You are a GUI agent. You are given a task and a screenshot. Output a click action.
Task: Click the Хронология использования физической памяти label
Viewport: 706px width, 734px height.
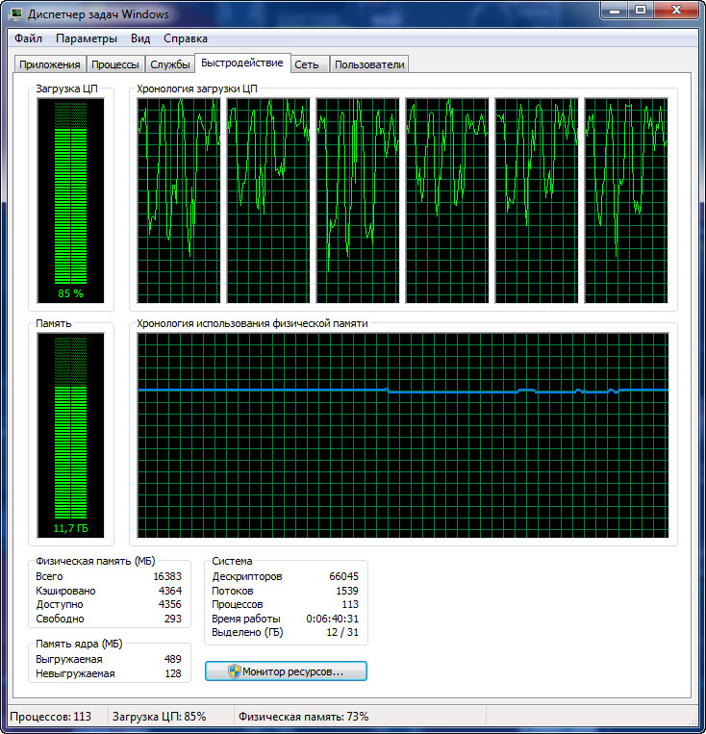pos(252,323)
